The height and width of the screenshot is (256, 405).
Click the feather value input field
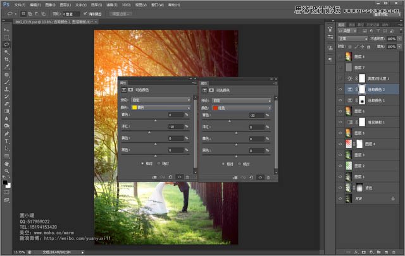(x=70, y=14)
